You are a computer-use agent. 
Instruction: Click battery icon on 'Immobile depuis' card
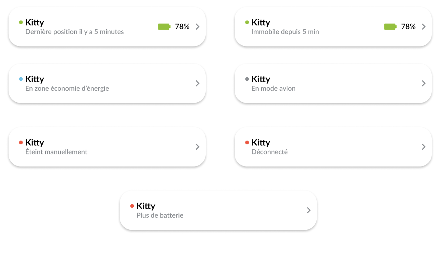click(x=390, y=26)
